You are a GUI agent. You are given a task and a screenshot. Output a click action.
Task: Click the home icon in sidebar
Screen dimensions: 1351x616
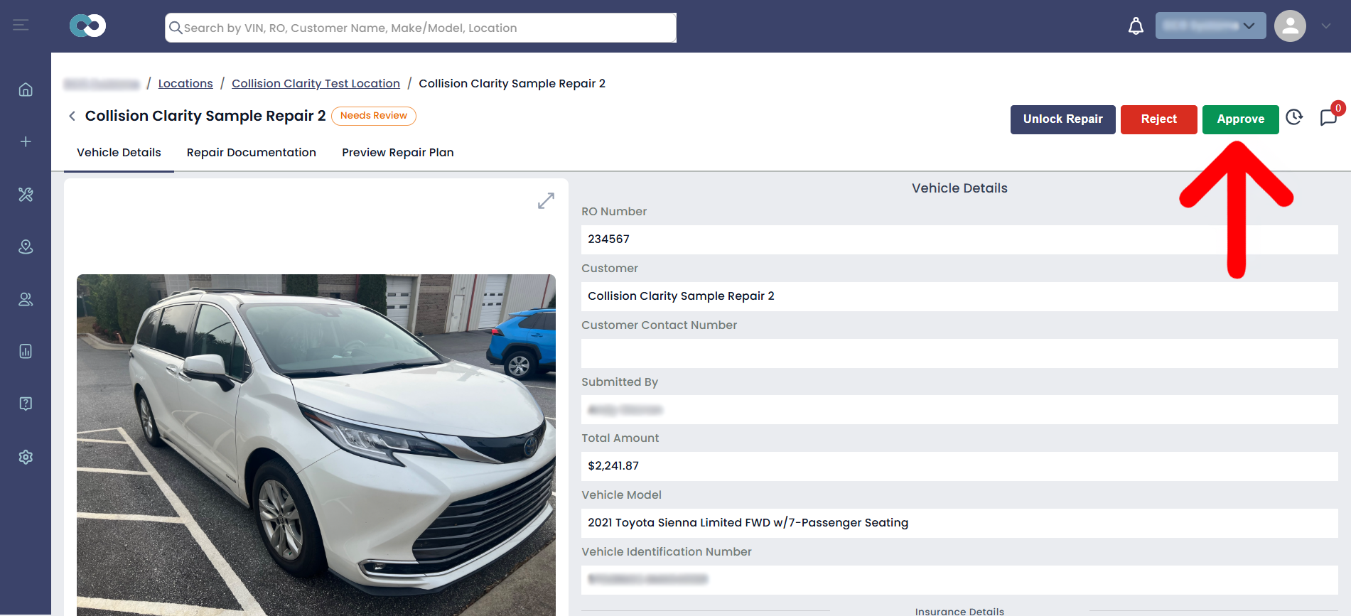point(26,90)
